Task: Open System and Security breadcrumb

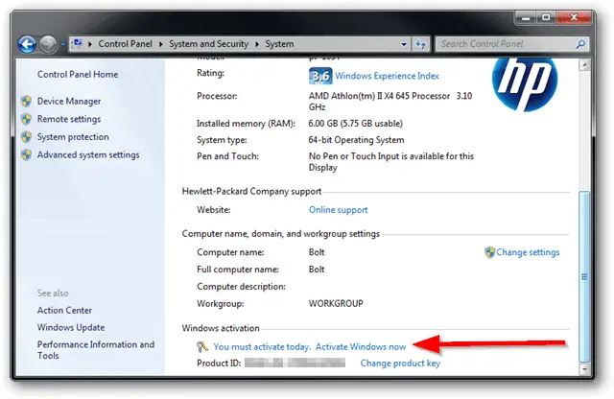Action: 208,44
